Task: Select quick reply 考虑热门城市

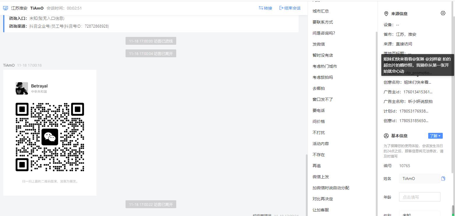Action: 325,66
